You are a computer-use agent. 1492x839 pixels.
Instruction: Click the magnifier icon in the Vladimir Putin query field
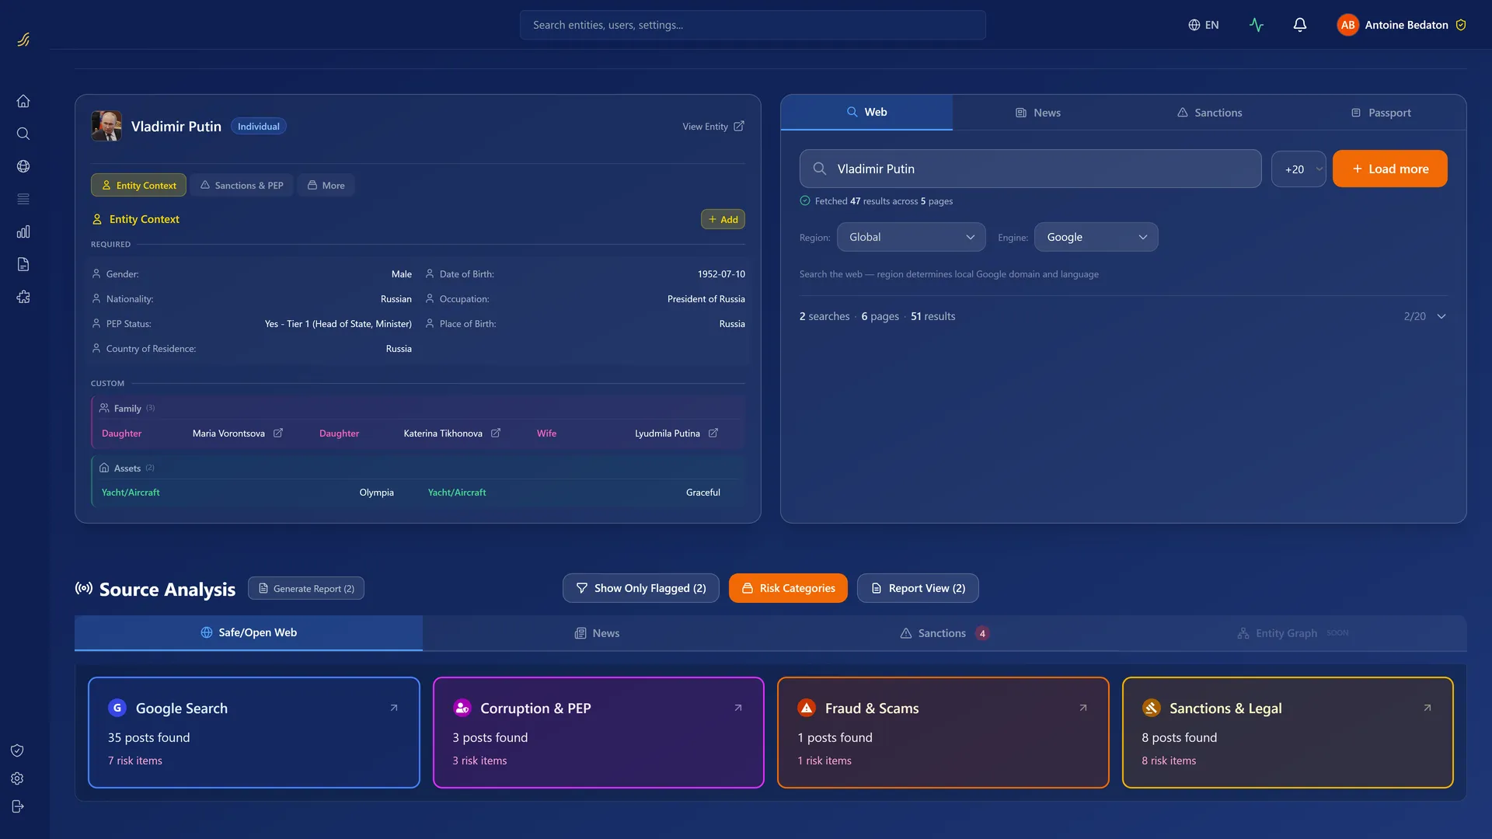pos(819,169)
